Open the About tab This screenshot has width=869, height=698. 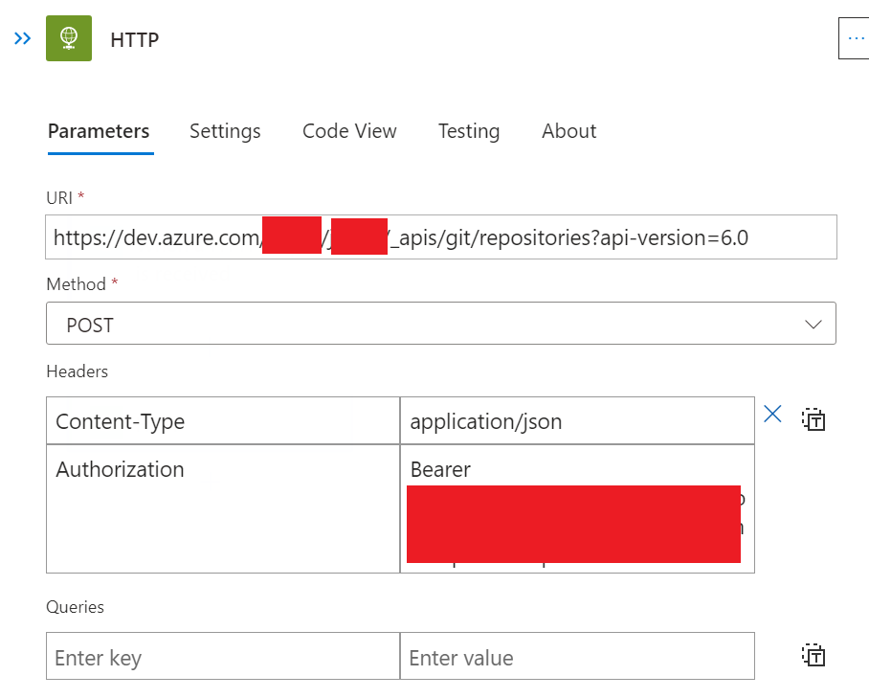point(569,131)
